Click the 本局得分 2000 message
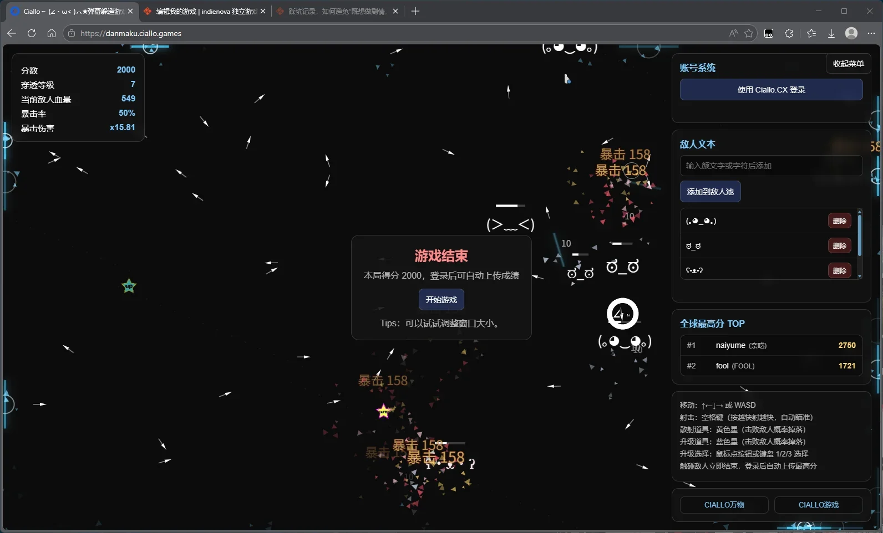This screenshot has width=883, height=533. (441, 275)
